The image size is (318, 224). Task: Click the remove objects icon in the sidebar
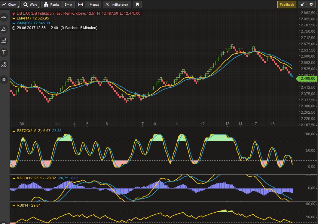4,64
